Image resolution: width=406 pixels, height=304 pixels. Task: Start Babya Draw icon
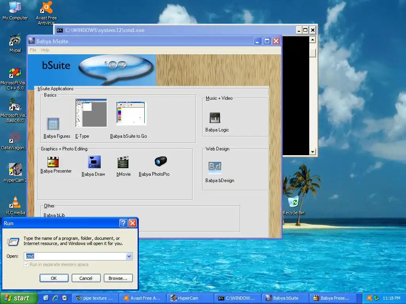94,162
